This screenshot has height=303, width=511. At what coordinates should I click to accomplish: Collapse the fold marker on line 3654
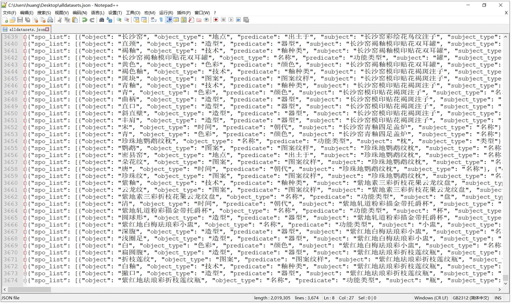25,141
